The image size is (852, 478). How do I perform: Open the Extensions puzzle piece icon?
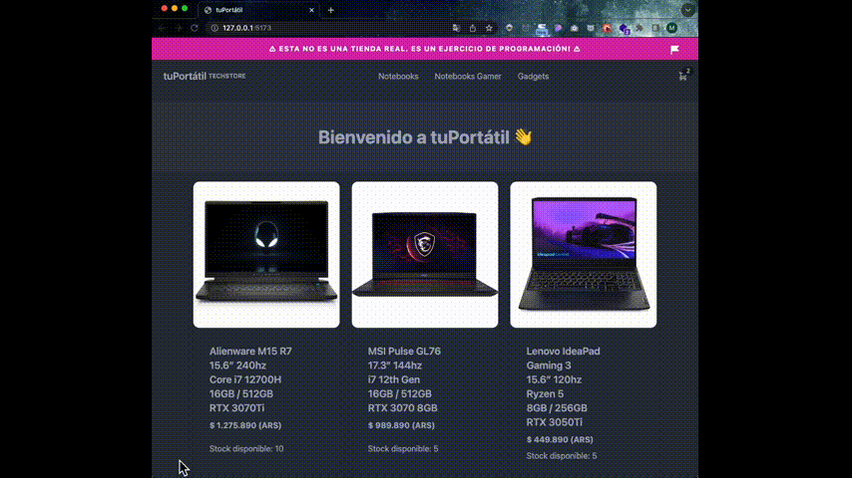pyautogui.click(x=639, y=28)
